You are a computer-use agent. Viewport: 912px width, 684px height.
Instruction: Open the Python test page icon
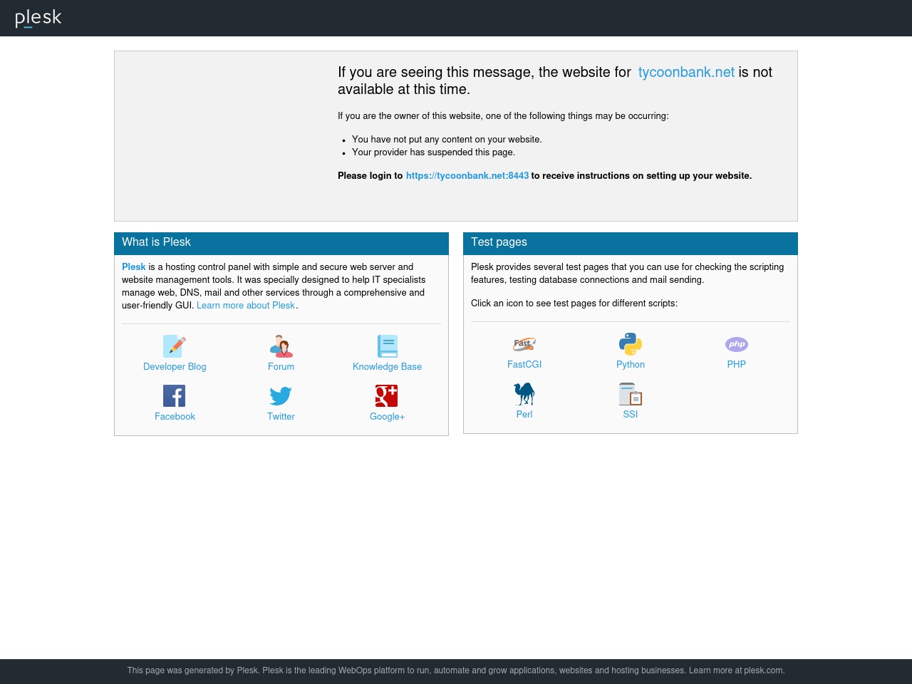coord(631,344)
